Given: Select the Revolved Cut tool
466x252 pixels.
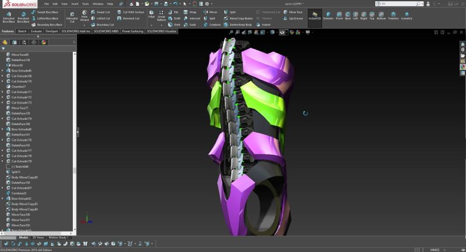Looking at the screenshot, I should (x=128, y=19).
